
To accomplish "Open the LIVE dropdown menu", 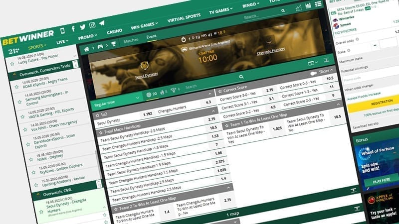I will [x=62, y=42].
